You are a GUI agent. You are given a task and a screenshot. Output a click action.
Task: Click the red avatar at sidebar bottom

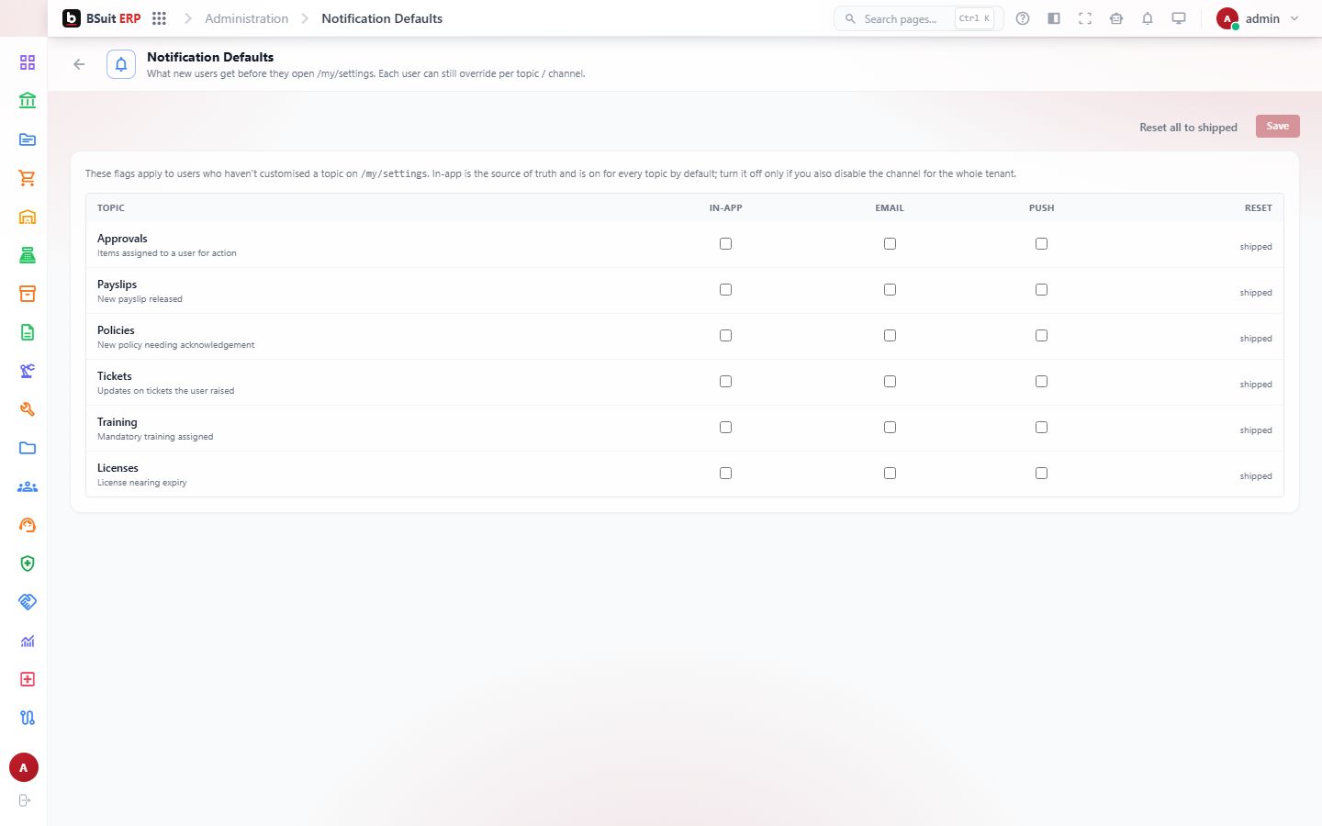coord(24,767)
